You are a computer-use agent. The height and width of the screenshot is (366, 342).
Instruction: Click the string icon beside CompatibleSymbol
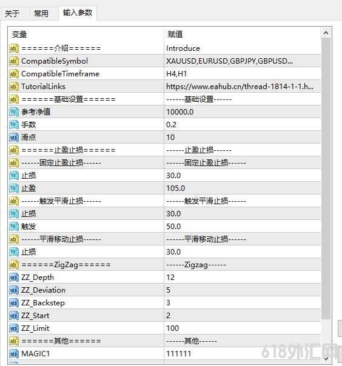tap(14, 61)
